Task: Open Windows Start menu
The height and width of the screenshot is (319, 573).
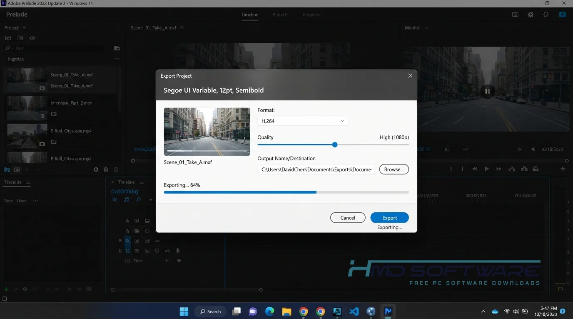Action: [x=184, y=311]
